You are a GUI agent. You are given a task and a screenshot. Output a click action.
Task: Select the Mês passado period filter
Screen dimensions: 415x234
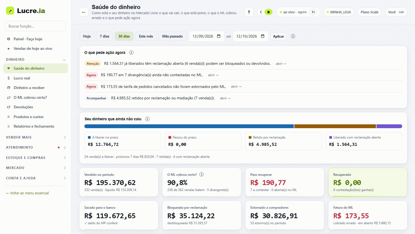[x=172, y=36]
